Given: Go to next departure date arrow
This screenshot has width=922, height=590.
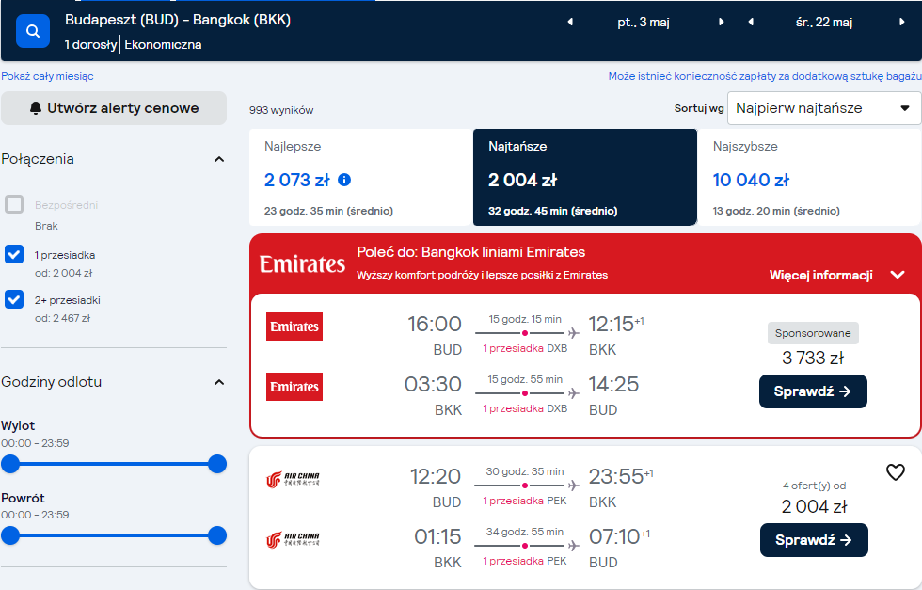Looking at the screenshot, I should (x=722, y=22).
